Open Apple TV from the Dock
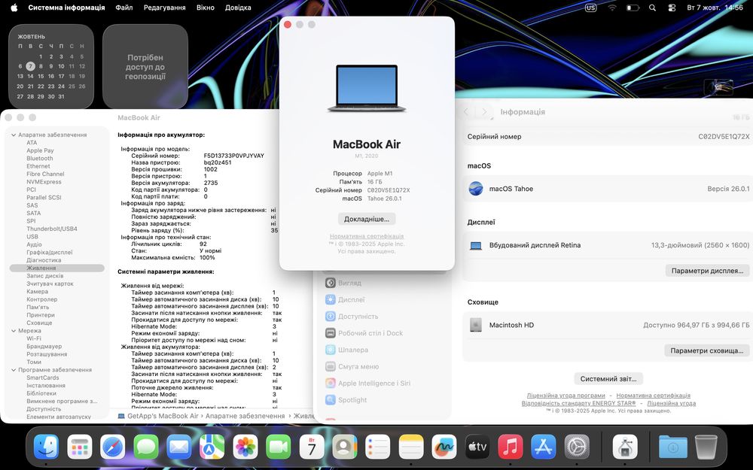The height and width of the screenshot is (470, 753). 477,447
